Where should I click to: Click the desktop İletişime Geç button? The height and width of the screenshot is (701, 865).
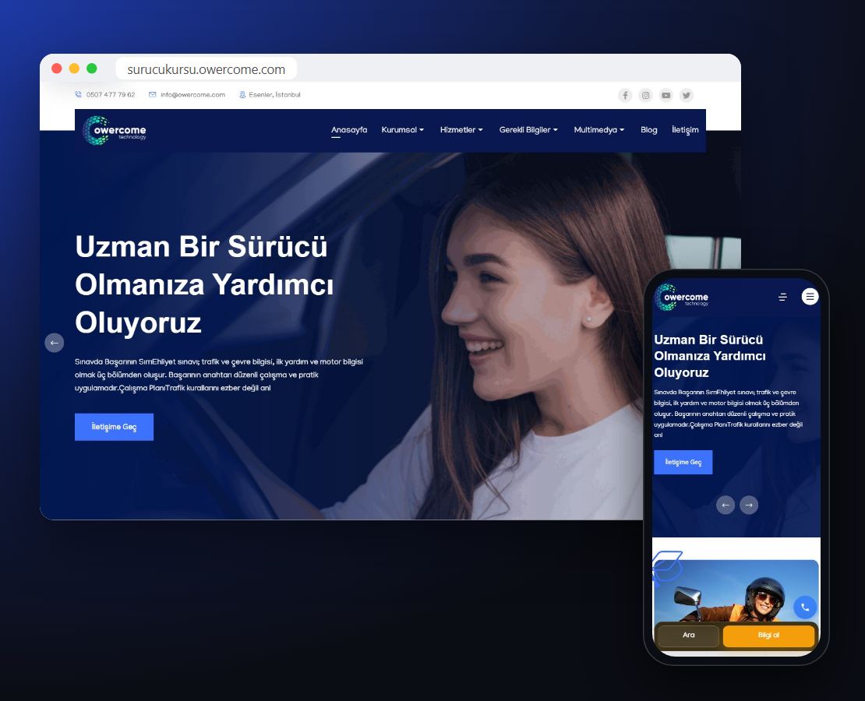[x=115, y=427]
